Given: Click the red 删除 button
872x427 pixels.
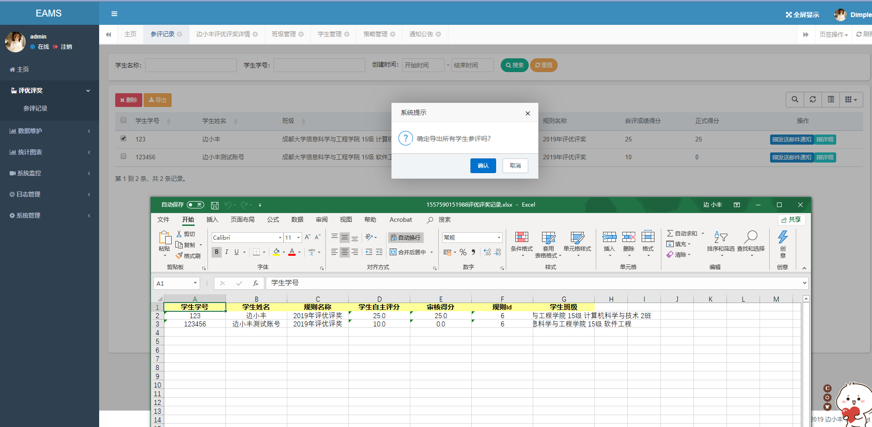Looking at the screenshot, I should 129,100.
